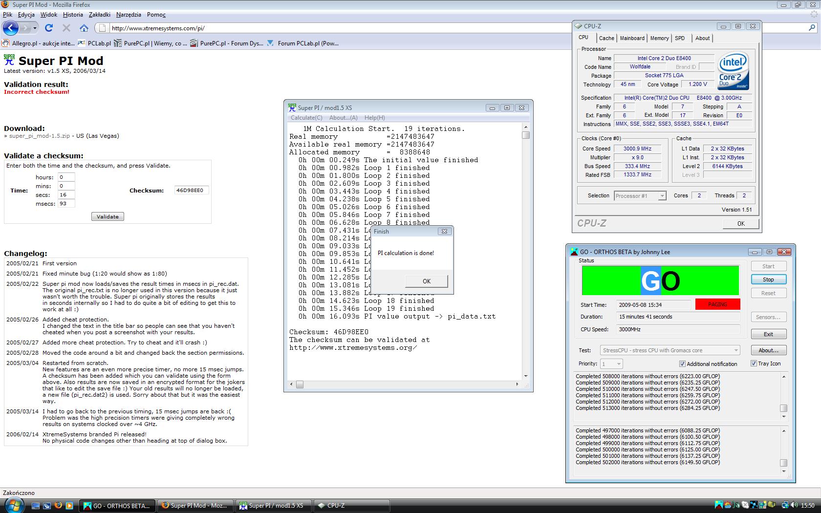The width and height of the screenshot is (821, 513).
Task: Click the ORTHOS tray icon
Action: tap(719, 505)
